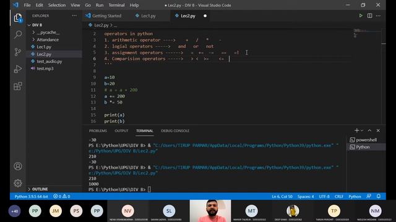Open the Accounts icon in activity bar
This screenshot has width=396, height=222.
(18, 166)
